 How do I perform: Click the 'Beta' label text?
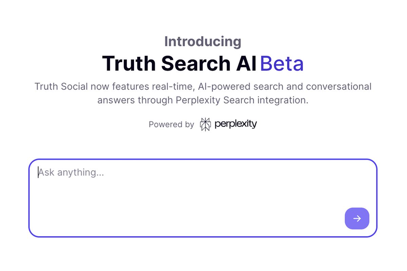[282, 63]
